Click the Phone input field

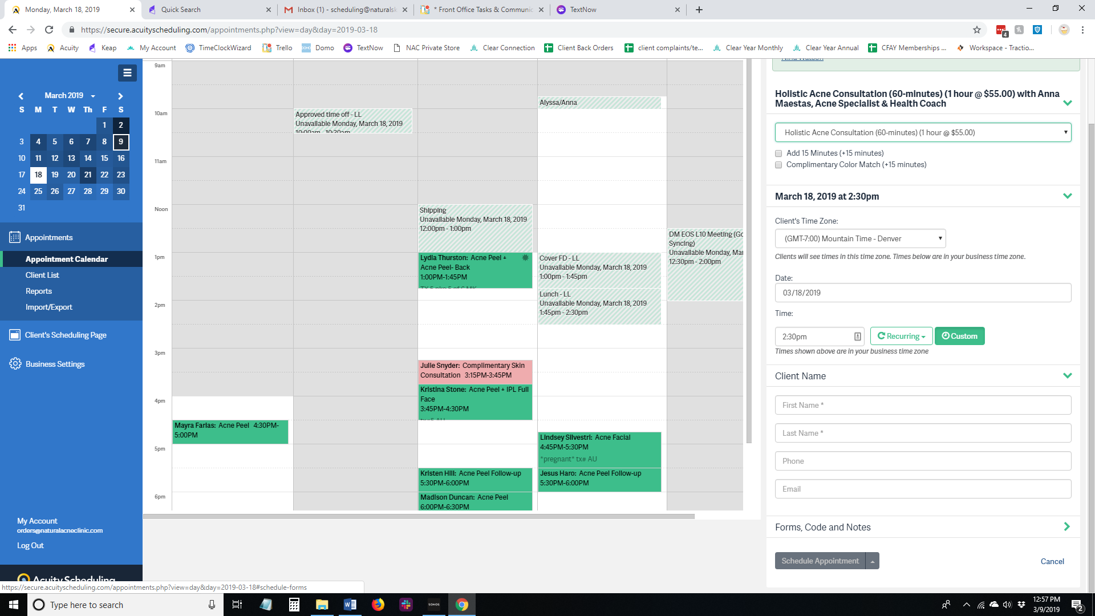pos(923,461)
